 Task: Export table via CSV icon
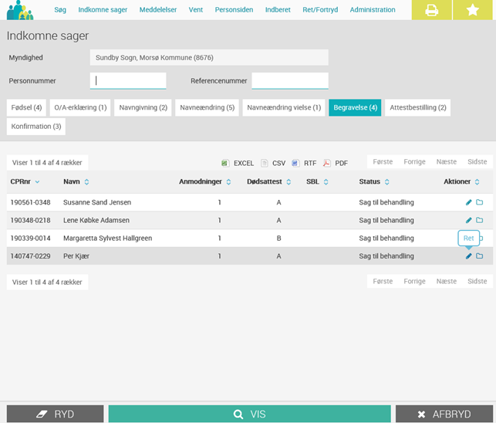pyautogui.click(x=264, y=163)
